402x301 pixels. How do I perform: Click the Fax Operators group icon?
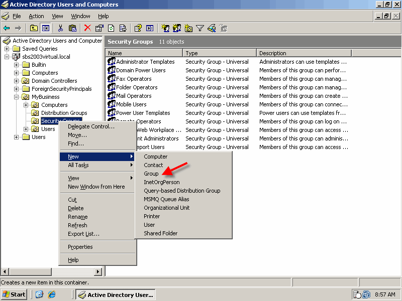tap(112, 79)
